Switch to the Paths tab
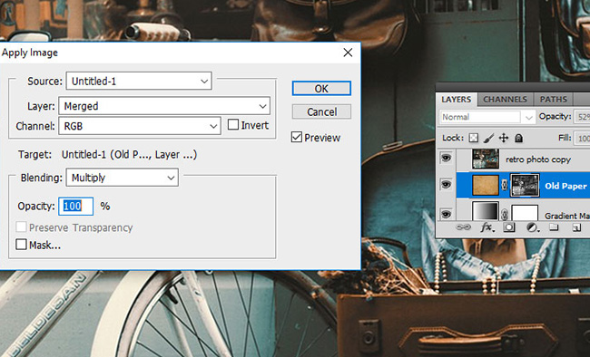Viewport: 590px width, 357px height. [553, 100]
